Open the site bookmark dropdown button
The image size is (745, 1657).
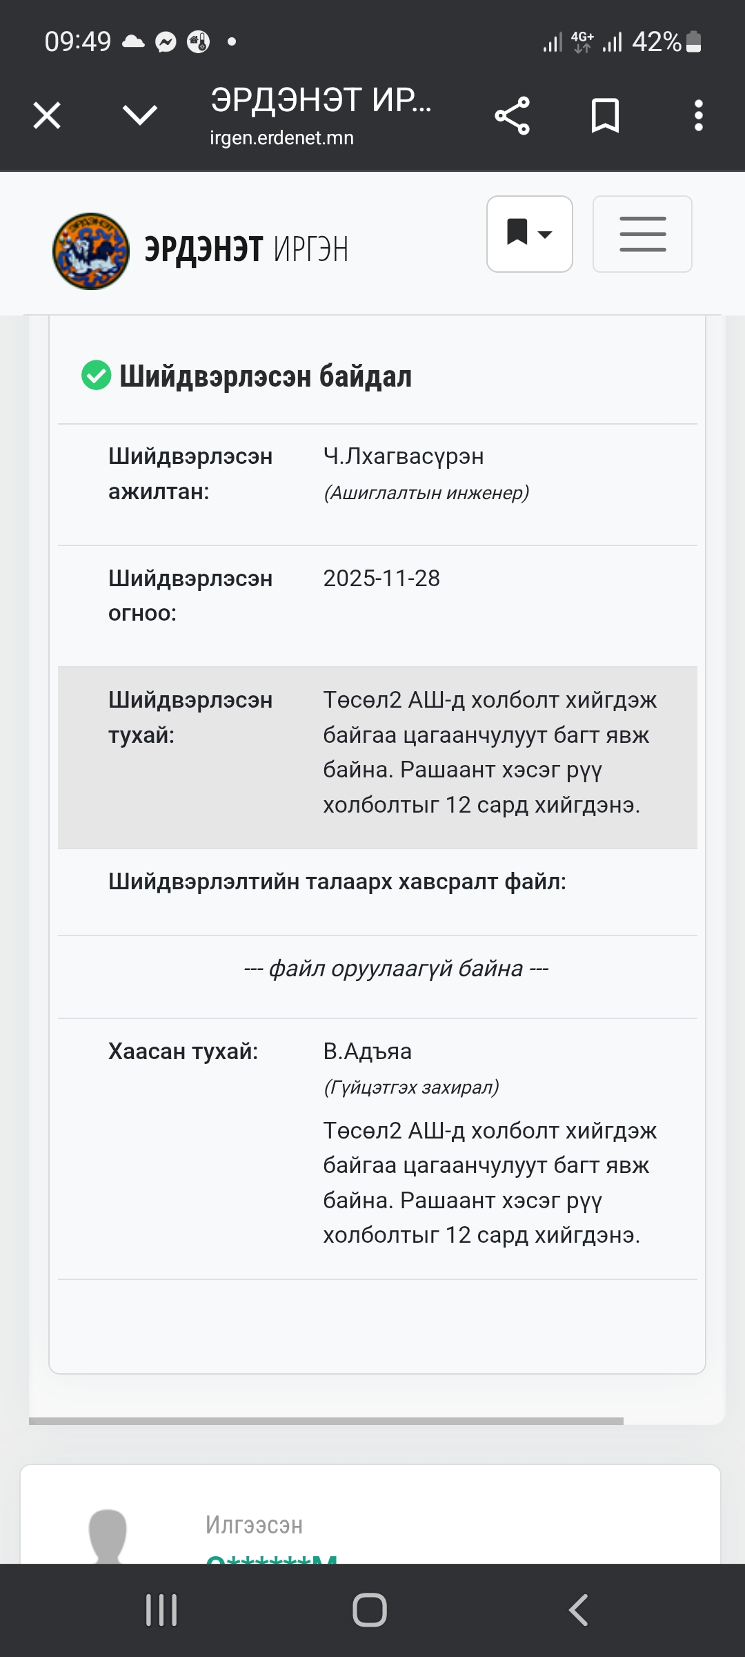pyautogui.click(x=529, y=234)
